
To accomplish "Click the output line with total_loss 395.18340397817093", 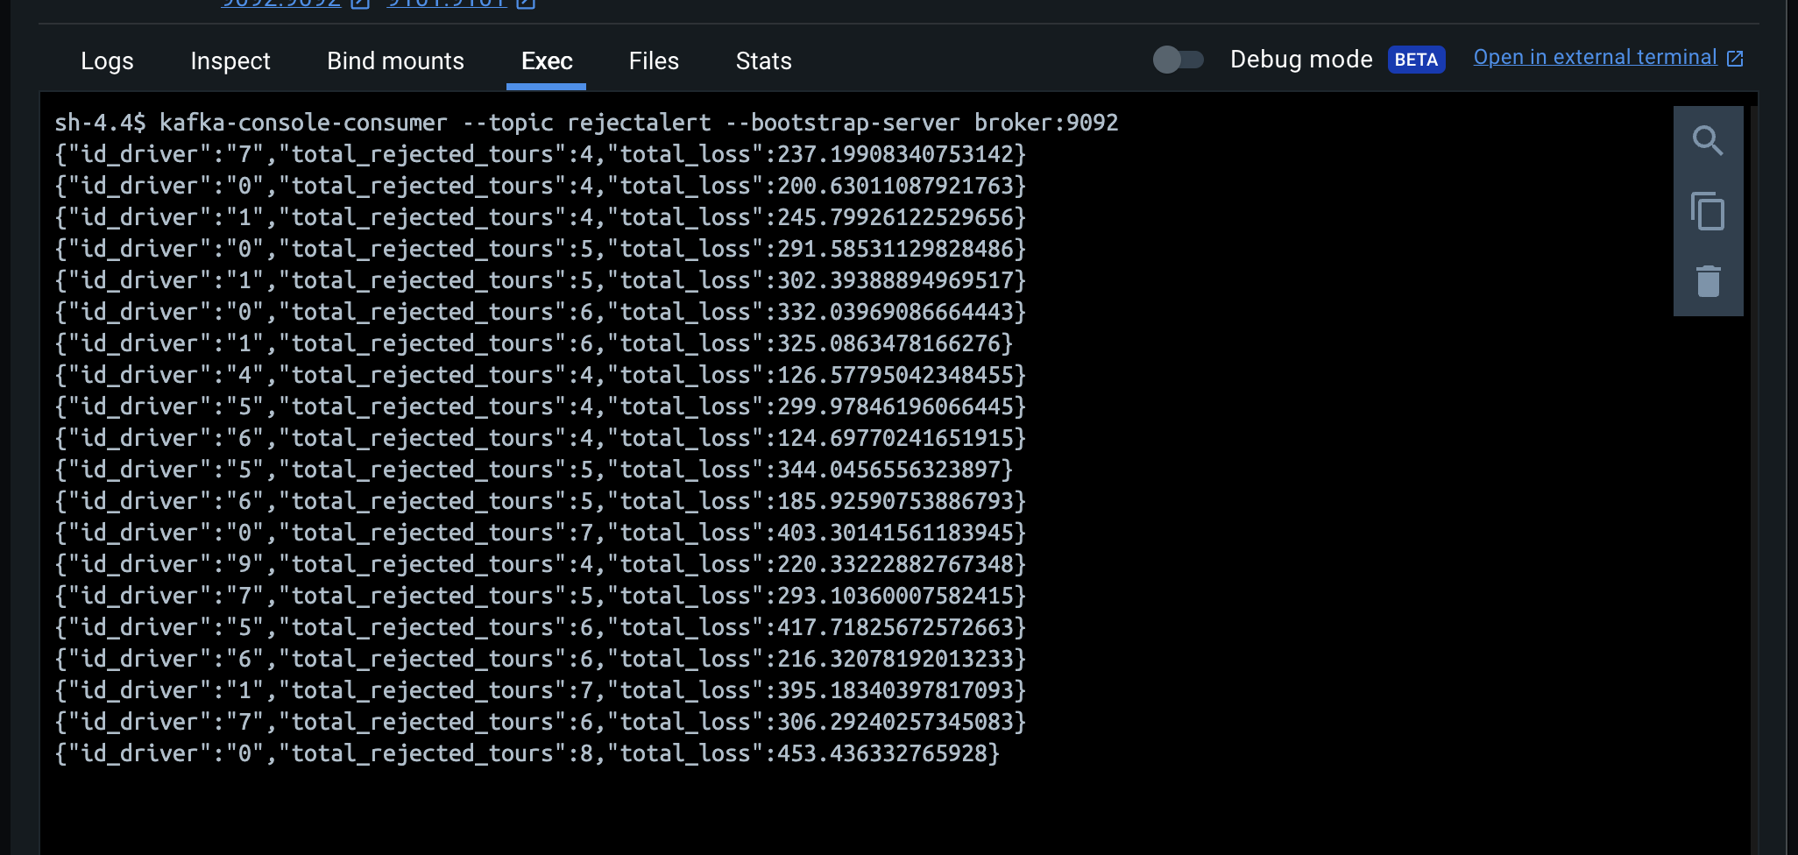I will (540, 690).
